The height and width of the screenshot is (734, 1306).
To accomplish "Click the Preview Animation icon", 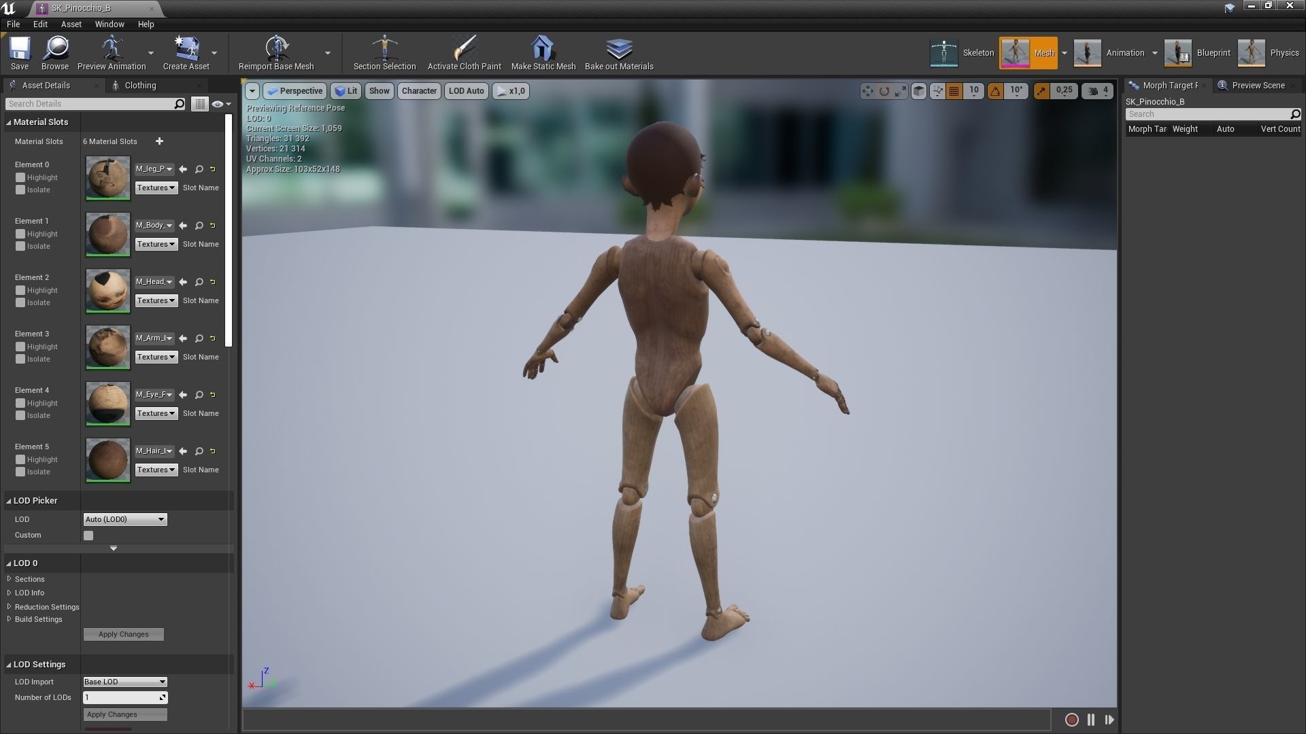I will (x=112, y=53).
